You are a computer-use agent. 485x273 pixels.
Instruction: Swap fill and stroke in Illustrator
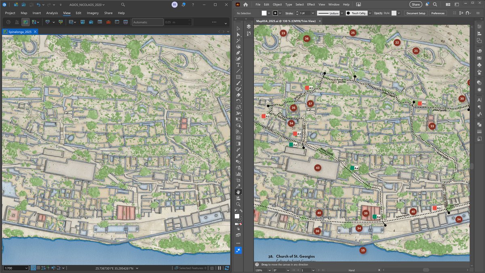(241, 211)
